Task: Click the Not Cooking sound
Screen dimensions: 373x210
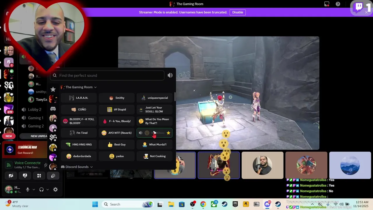Action: coord(154,156)
